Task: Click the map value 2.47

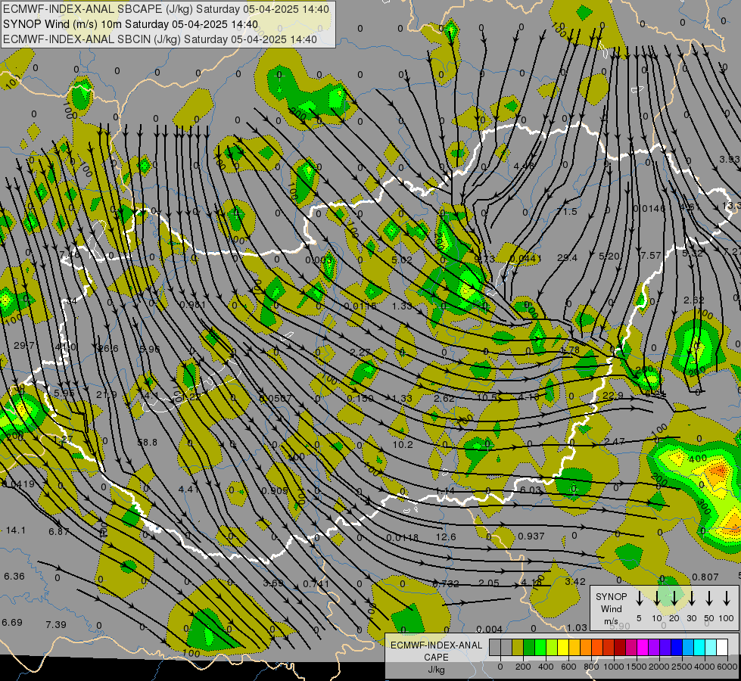Action: (615, 441)
